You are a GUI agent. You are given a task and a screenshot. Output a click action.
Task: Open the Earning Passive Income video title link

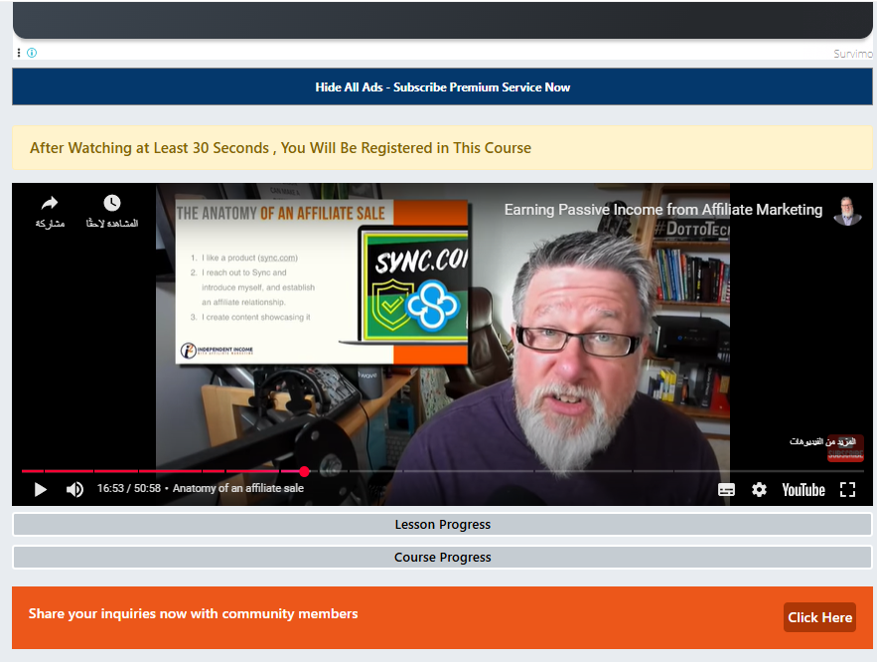click(x=662, y=210)
